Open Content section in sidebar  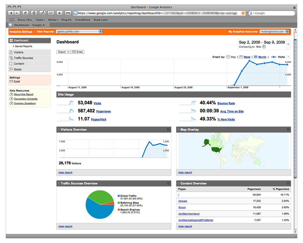click(x=30, y=64)
